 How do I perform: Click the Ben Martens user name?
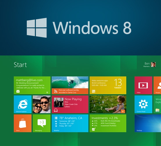(x=147, y=65)
